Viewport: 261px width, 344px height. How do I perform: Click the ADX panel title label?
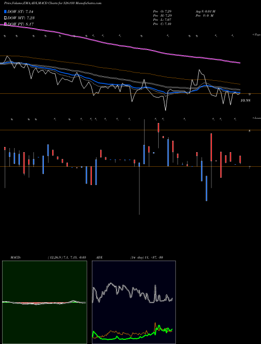click(x=100, y=257)
